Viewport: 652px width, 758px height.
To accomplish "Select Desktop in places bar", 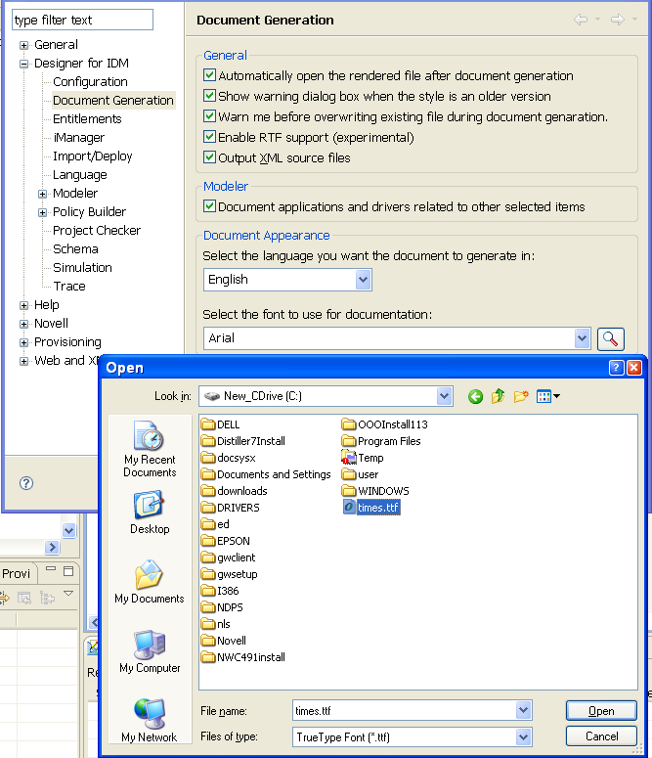I will coord(150,513).
